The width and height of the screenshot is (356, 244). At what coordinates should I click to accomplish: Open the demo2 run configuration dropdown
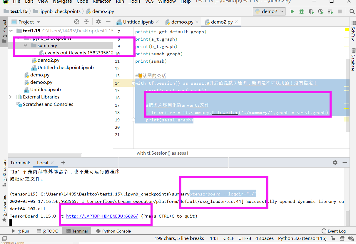pyautogui.click(x=269, y=11)
